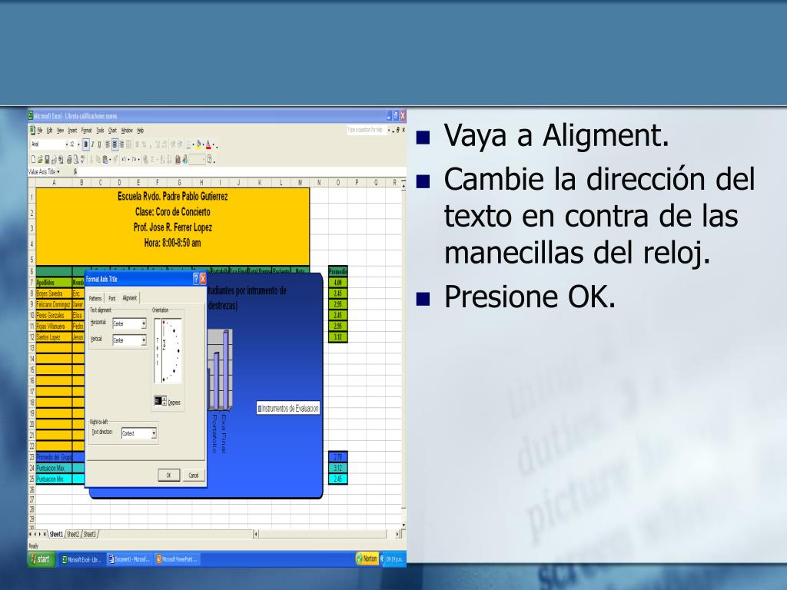Click the Italic formatting icon
This screenshot has width=787, height=590.
pos(93,144)
